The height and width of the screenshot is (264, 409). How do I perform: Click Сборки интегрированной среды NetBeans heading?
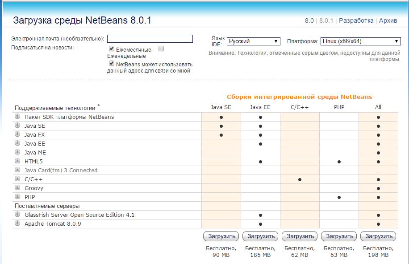point(300,97)
